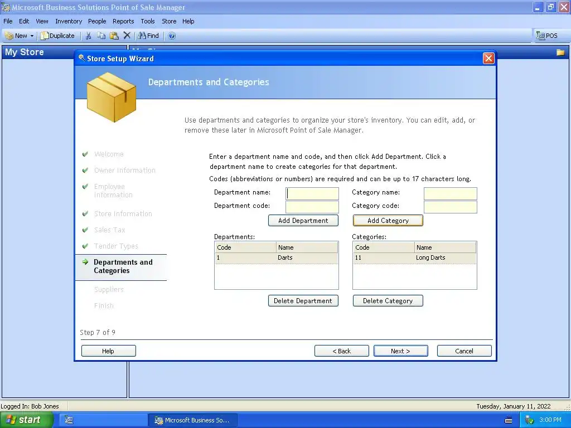Click the Store Information wizard step
Viewport: 571px width, 428px height.
[x=123, y=214]
